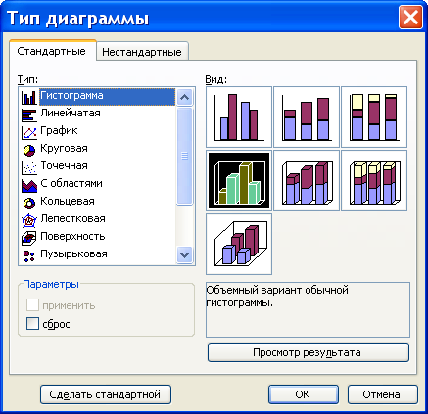Click the Сделать стандартной button
Screen dimensions: 428x414
pos(106,394)
